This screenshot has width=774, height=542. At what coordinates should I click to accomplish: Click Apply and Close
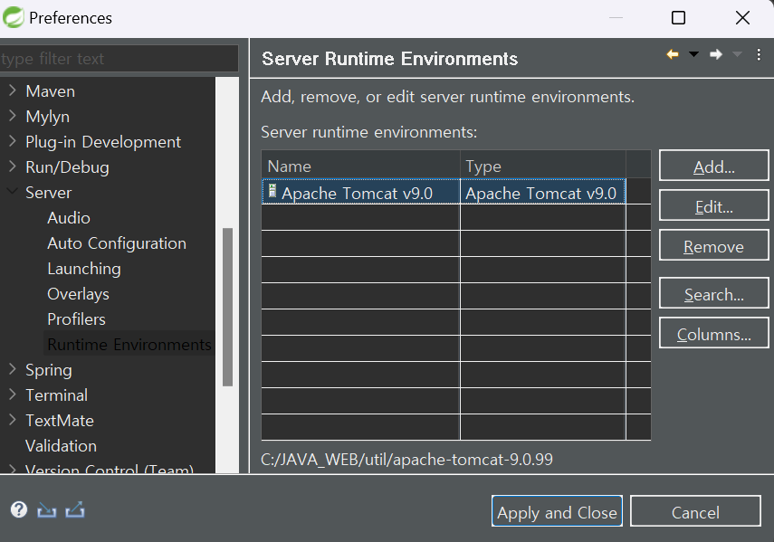pyautogui.click(x=557, y=512)
